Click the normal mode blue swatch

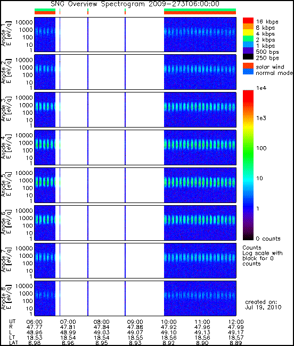tap(248, 72)
